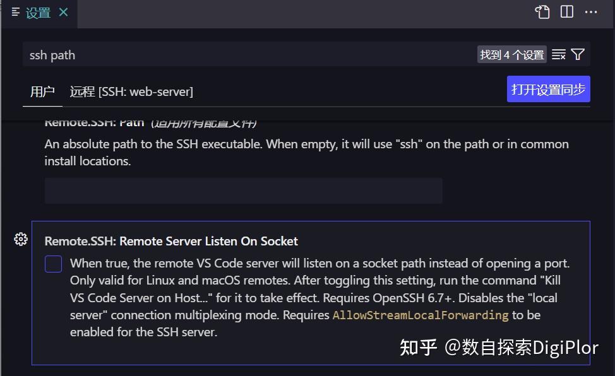Enable Remote Server Listen On Socket checkbox
Image resolution: width=615 pixels, height=376 pixels.
(53, 264)
